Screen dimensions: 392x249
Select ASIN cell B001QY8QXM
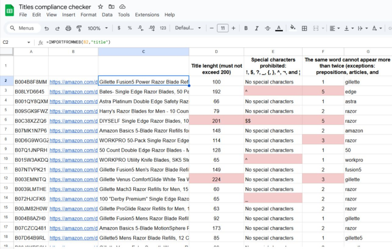point(31,101)
